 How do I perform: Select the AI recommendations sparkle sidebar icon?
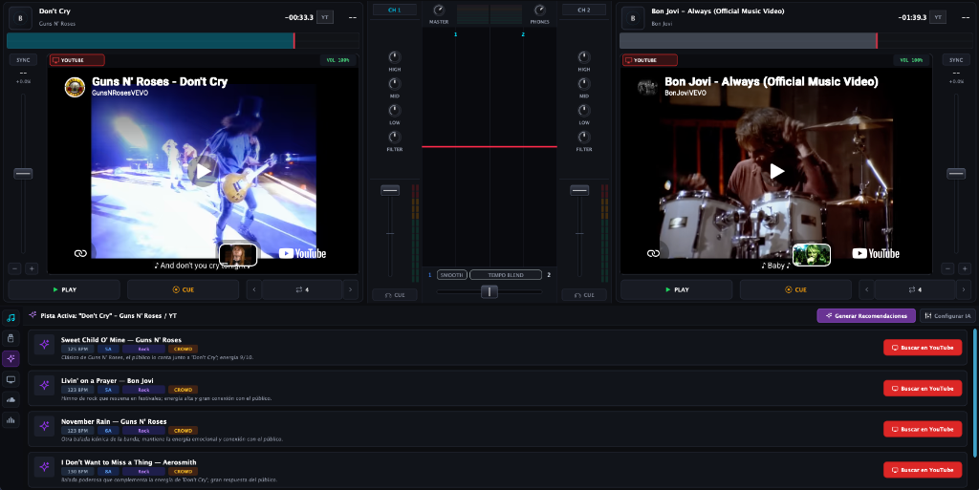tap(11, 358)
